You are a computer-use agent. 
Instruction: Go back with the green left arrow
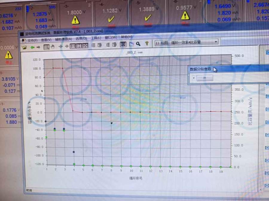[x=32, y=47]
